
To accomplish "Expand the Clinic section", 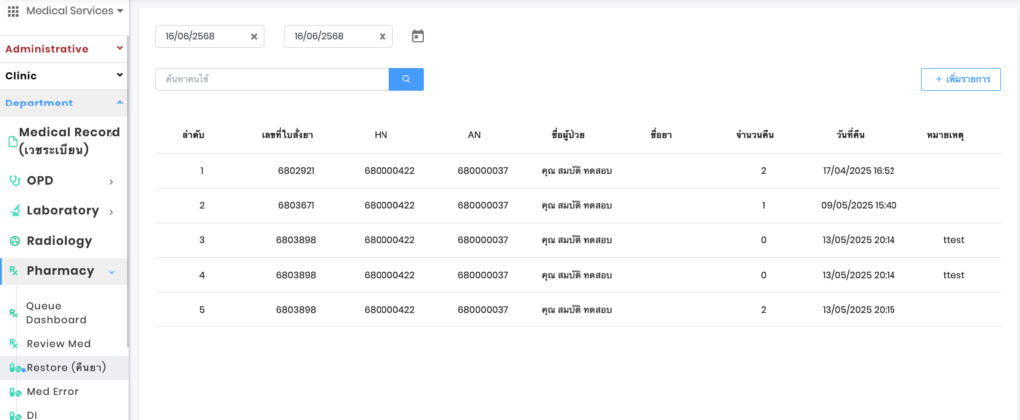I will coord(120,75).
